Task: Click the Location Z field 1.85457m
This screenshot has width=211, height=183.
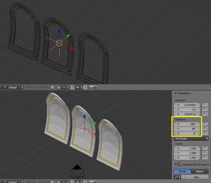Action: pyautogui.click(x=187, y=114)
